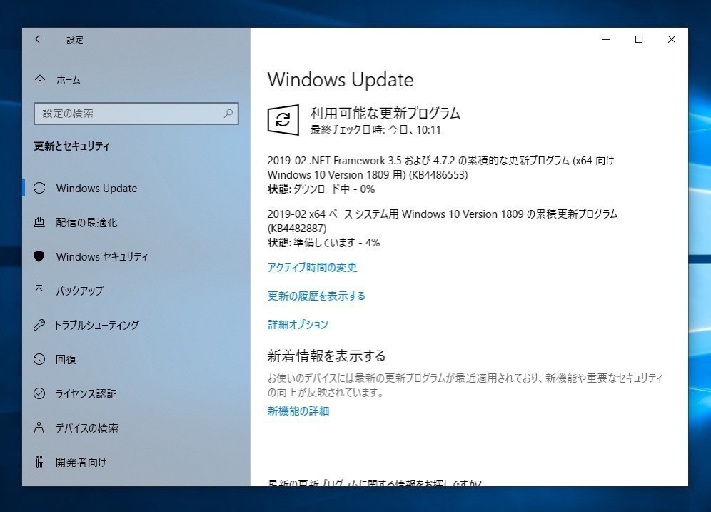
Task: Click the sync icon beside Windows Update
Action: click(x=39, y=188)
